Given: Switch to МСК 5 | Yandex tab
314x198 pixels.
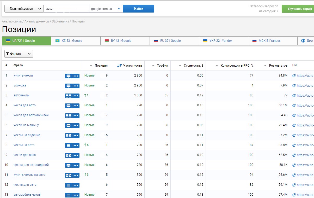Looking at the screenshot, I should coord(273,41).
